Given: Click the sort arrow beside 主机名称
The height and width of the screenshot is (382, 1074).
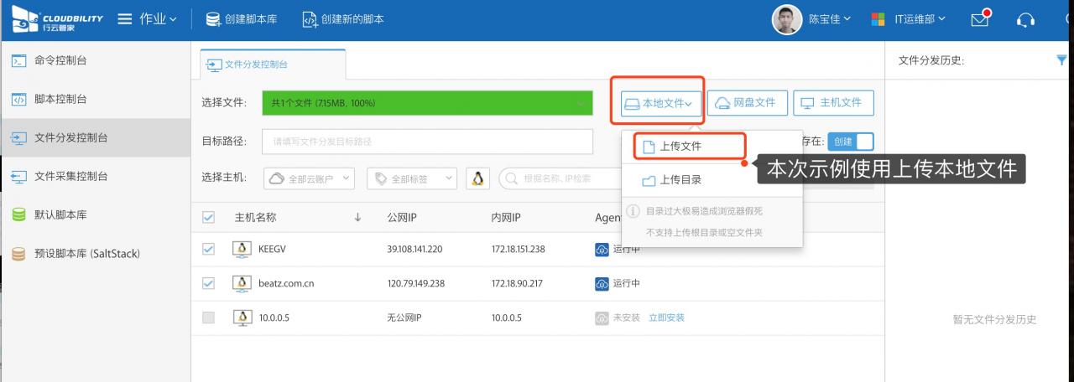Looking at the screenshot, I should [358, 218].
